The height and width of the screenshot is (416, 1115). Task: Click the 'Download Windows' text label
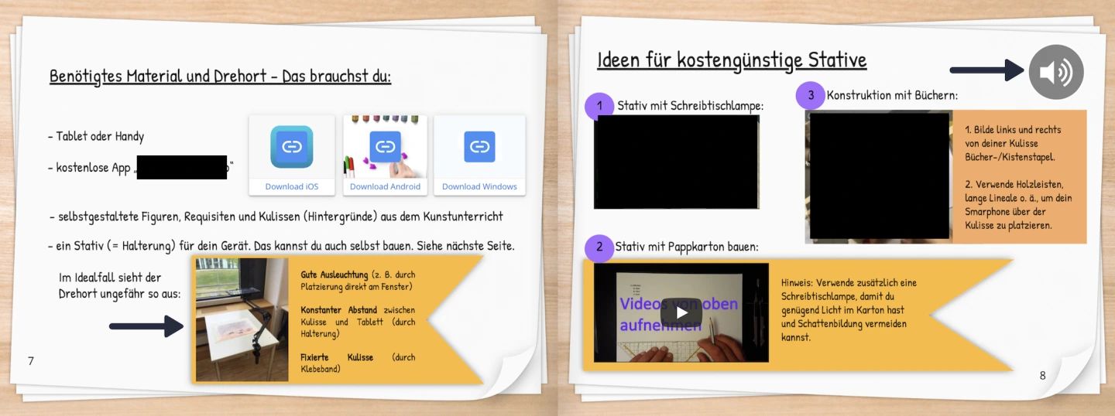click(479, 186)
